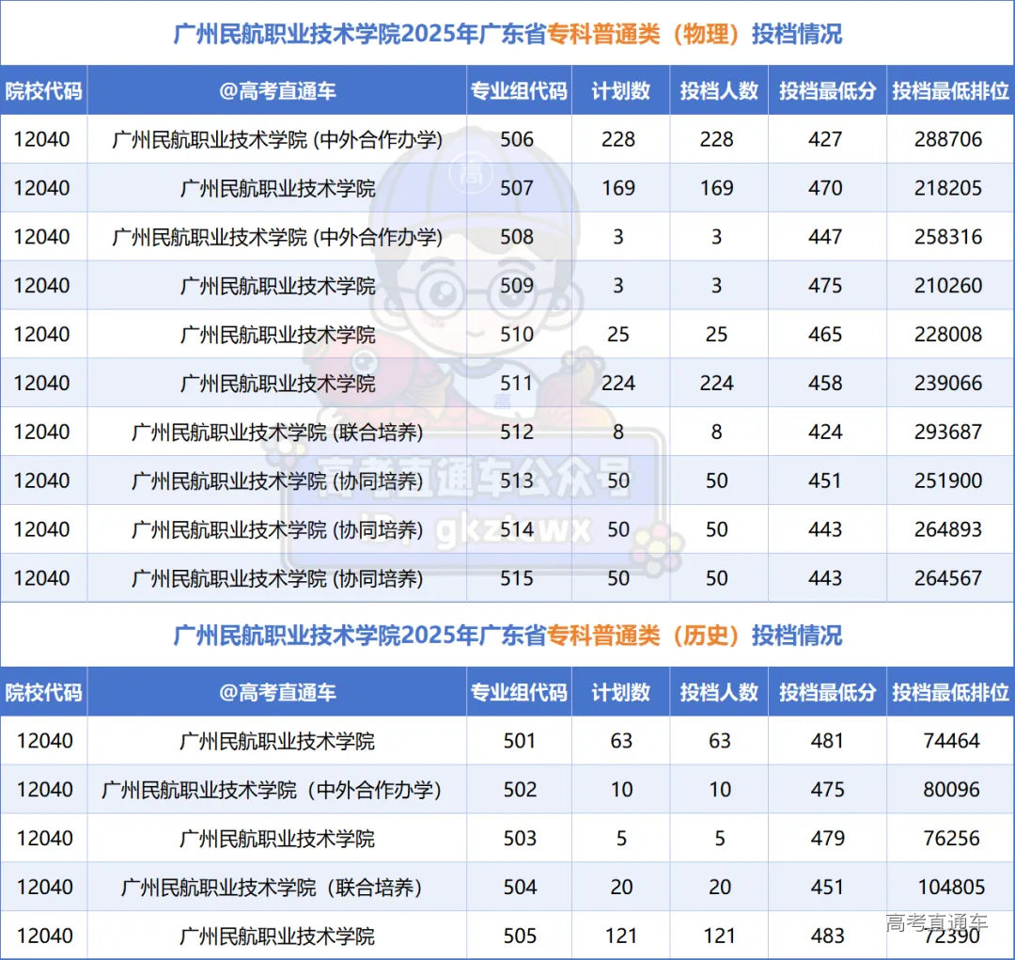This screenshot has height=960, width=1015.
Task: Click the @高考直通车 header cell
Action: (277, 90)
